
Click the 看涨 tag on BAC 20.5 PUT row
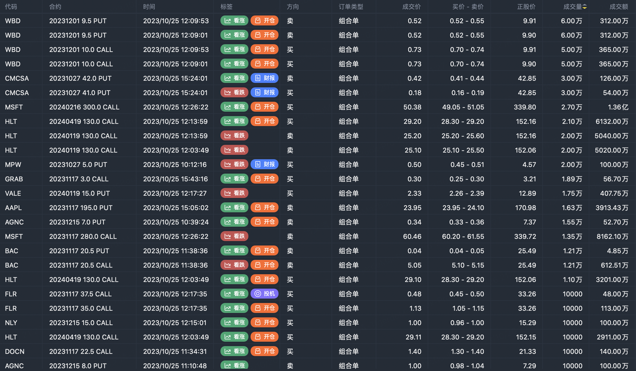click(x=234, y=251)
